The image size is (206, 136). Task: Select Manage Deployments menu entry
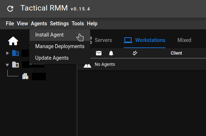60,46
